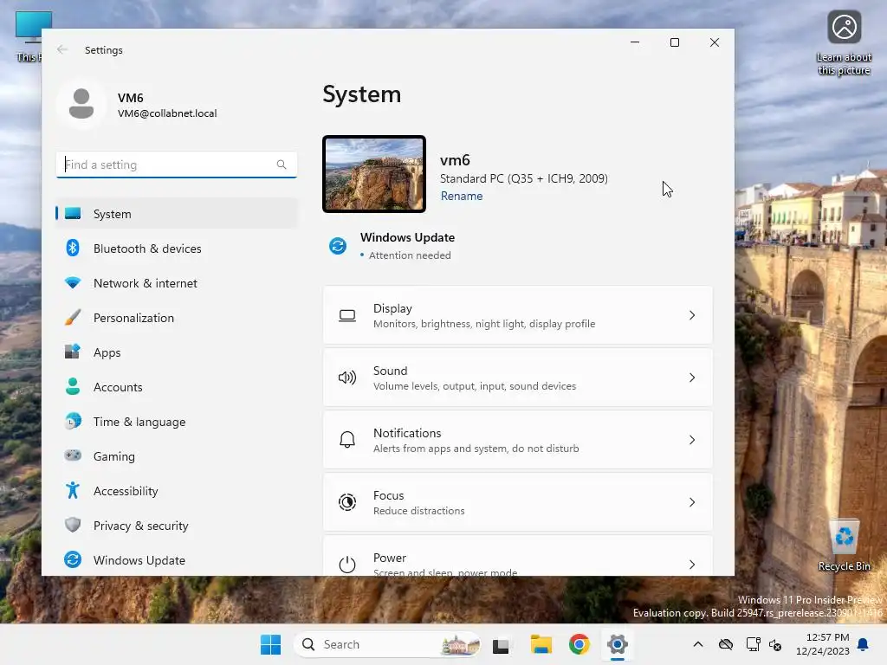The image size is (887, 665).
Task: Click the Focus icon
Action: pos(347,502)
